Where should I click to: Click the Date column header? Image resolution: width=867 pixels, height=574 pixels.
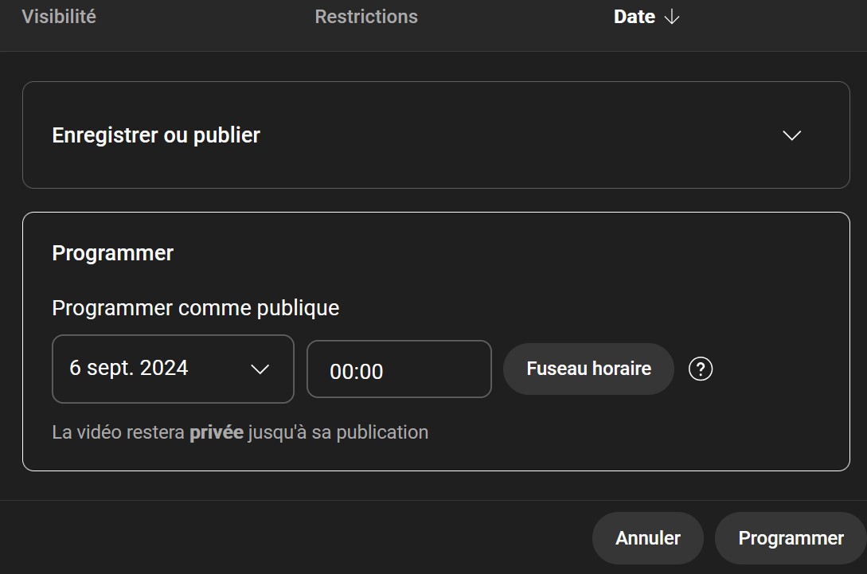click(634, 18)
